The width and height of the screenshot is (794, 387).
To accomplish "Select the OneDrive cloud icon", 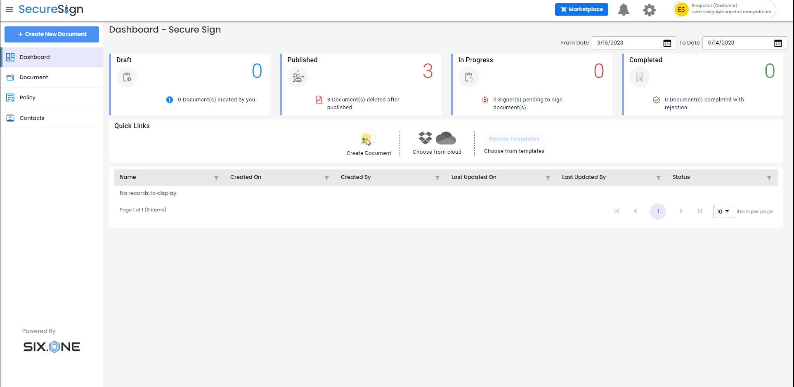I will pos(446,138).
